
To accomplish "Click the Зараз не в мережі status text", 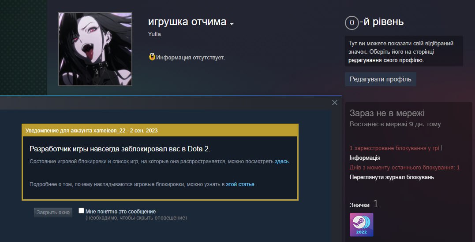I will click(x=387, y=113).
